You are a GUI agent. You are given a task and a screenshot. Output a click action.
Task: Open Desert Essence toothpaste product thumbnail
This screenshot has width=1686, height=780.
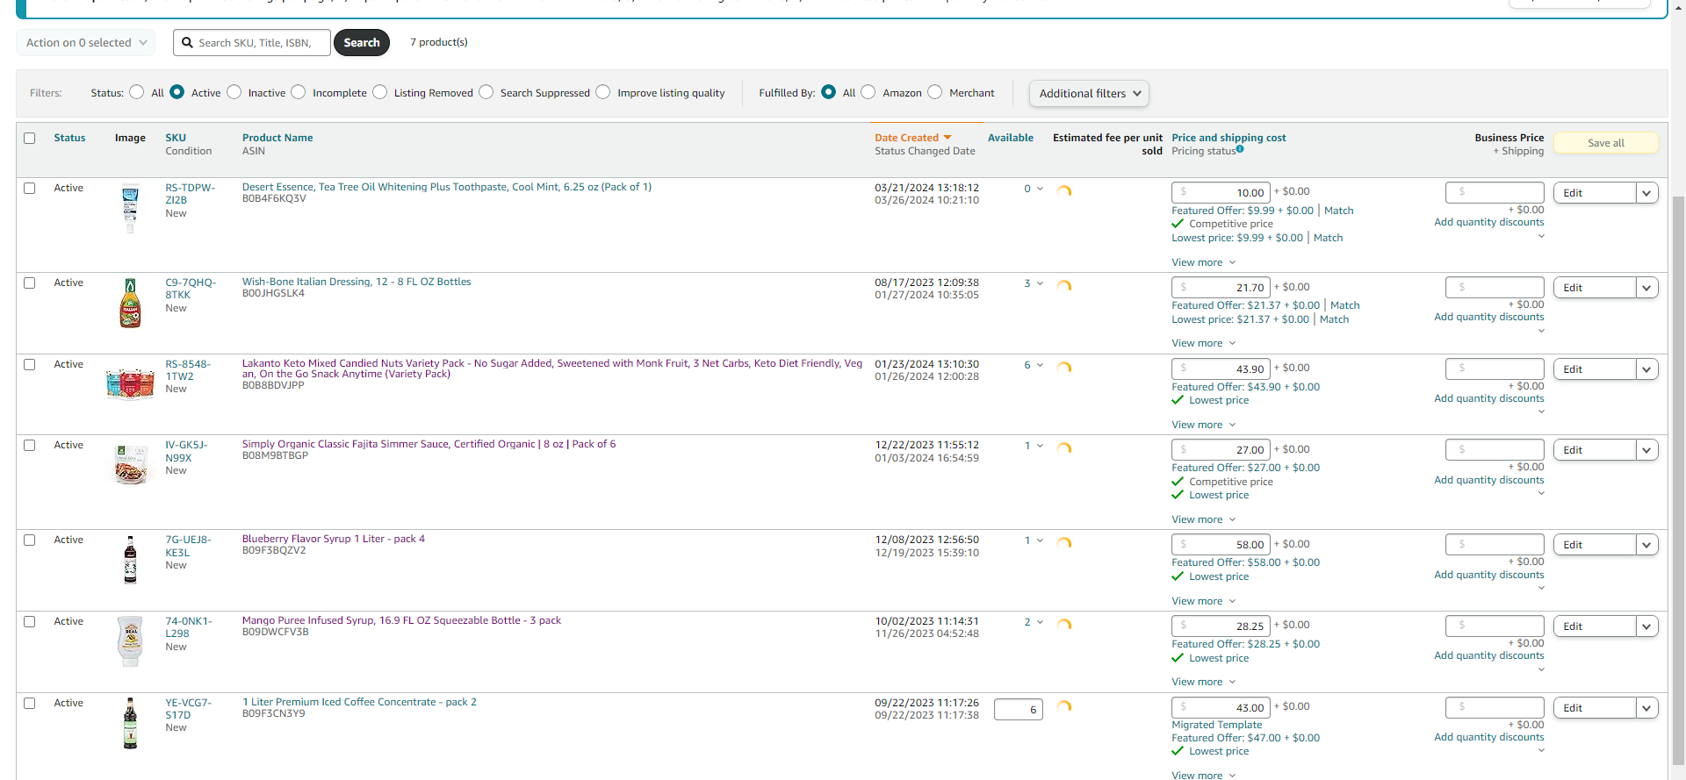130,209
